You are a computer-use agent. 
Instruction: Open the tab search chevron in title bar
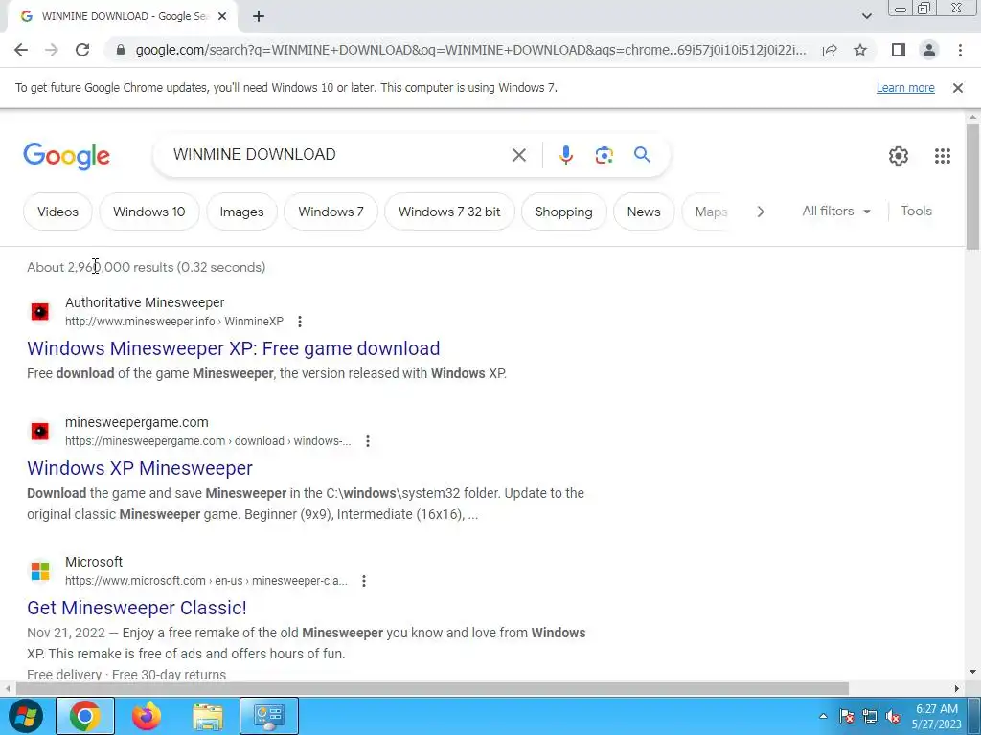(866, 16)
